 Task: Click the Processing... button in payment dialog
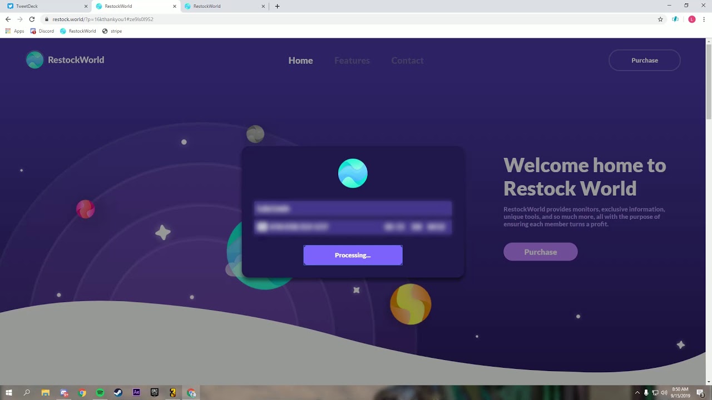coord(353,255)
